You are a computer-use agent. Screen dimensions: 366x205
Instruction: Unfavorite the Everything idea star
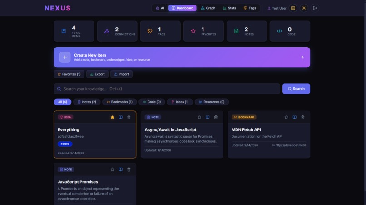112,117
